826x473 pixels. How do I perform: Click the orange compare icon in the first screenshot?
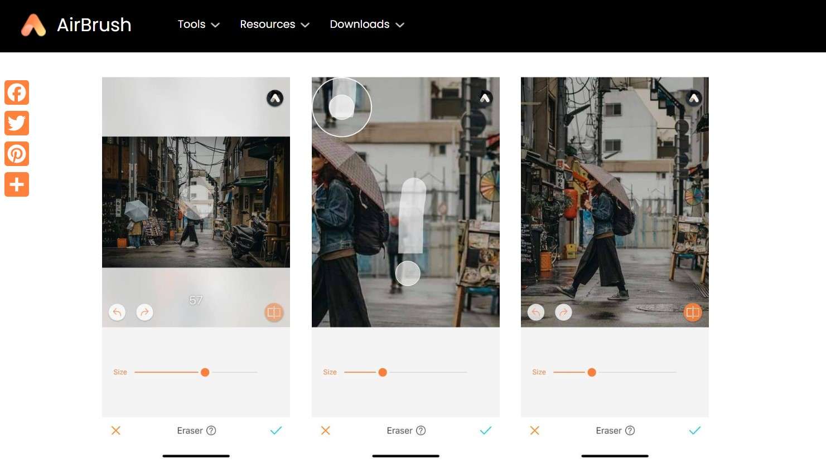click(x=274, y=313)
